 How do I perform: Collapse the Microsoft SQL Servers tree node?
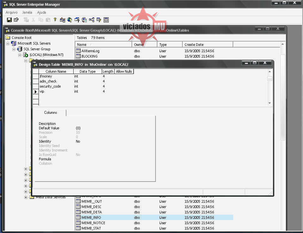click(x=8, y=44)
